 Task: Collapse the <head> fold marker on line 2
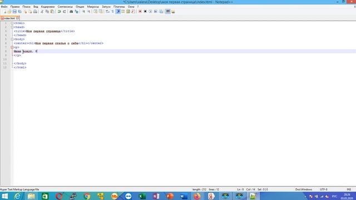[x=12, y=27]
